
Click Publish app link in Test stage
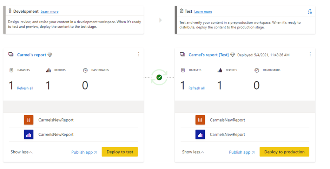point(242,152)
